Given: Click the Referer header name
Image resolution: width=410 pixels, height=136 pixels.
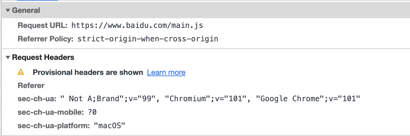Looking at the screenshot, I should coord(31,86).
